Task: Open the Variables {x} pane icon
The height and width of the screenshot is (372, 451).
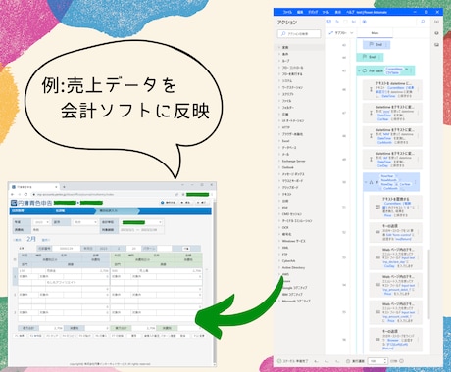Action: tap(436, 22)
